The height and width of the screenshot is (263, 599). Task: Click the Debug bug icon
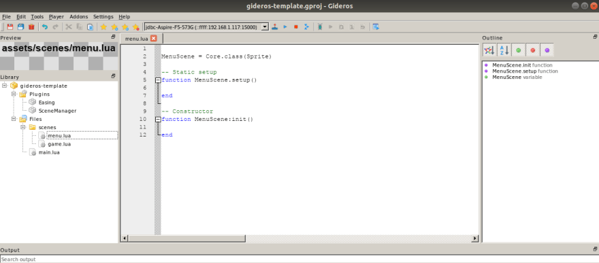[320, 27]
